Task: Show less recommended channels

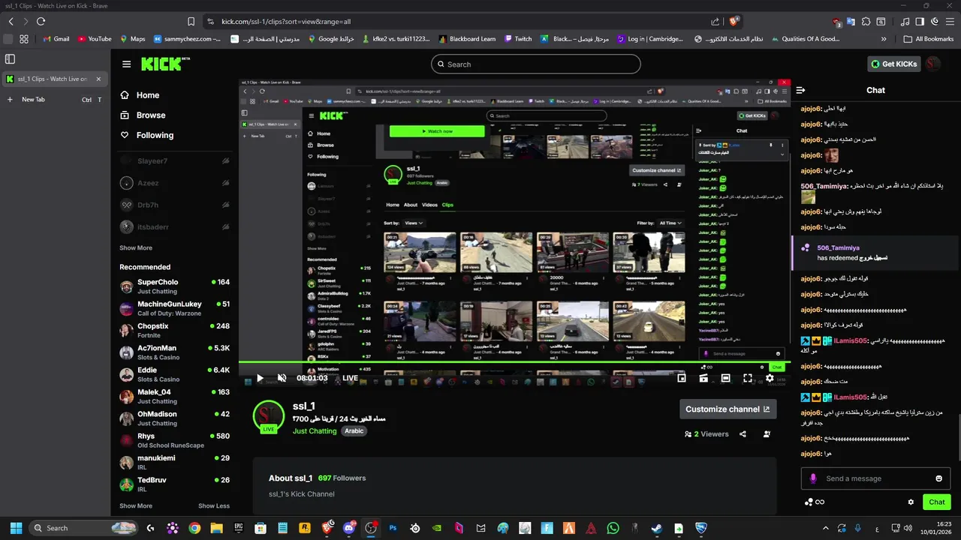Action: pyautogui.click(x=214, y=506)
